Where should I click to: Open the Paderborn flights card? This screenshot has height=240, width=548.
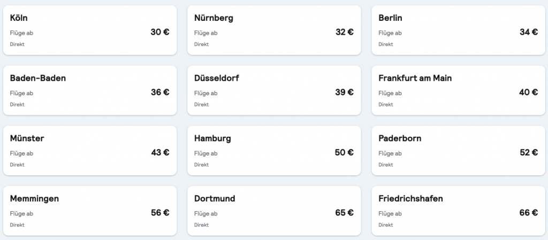click(x=458, y=151)
